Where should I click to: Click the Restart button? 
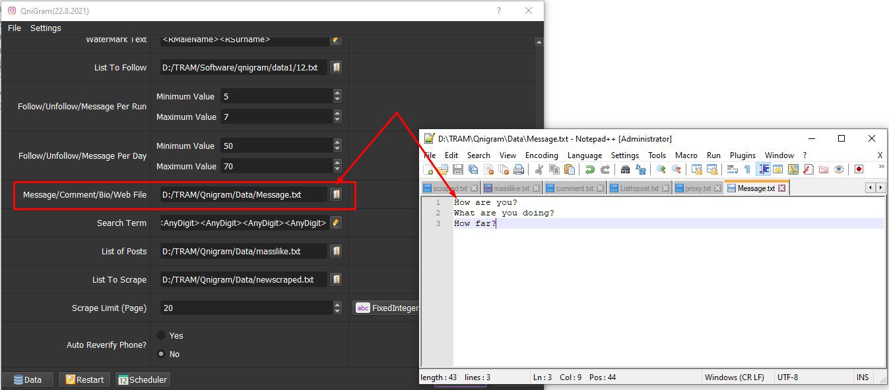coord(84,379)
